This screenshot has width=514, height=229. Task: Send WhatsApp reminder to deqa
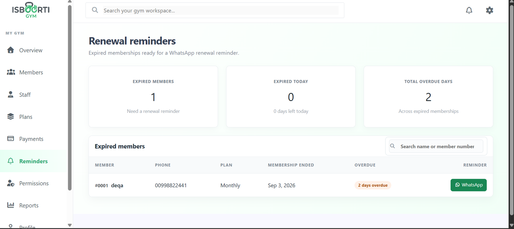468,185
